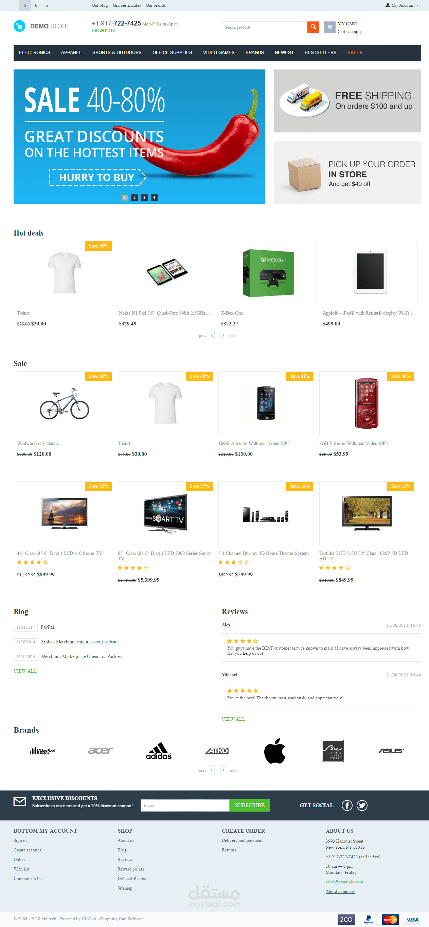
Task: Click the Facebook social icon
Action: (347, 805)
